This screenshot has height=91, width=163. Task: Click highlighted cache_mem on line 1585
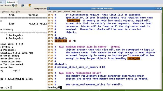tap(134, 58)
